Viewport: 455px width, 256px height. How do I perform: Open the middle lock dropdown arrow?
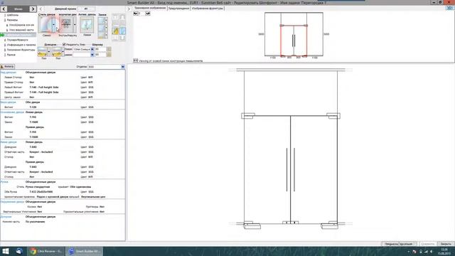point(106,28)
